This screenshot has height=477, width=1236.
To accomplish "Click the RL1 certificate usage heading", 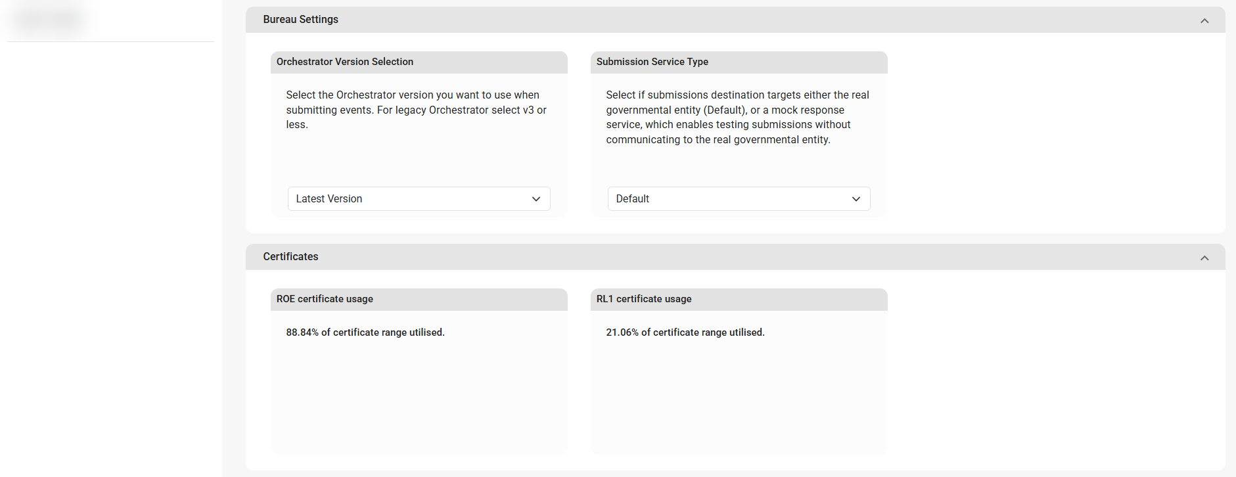I will click(643, 299).
